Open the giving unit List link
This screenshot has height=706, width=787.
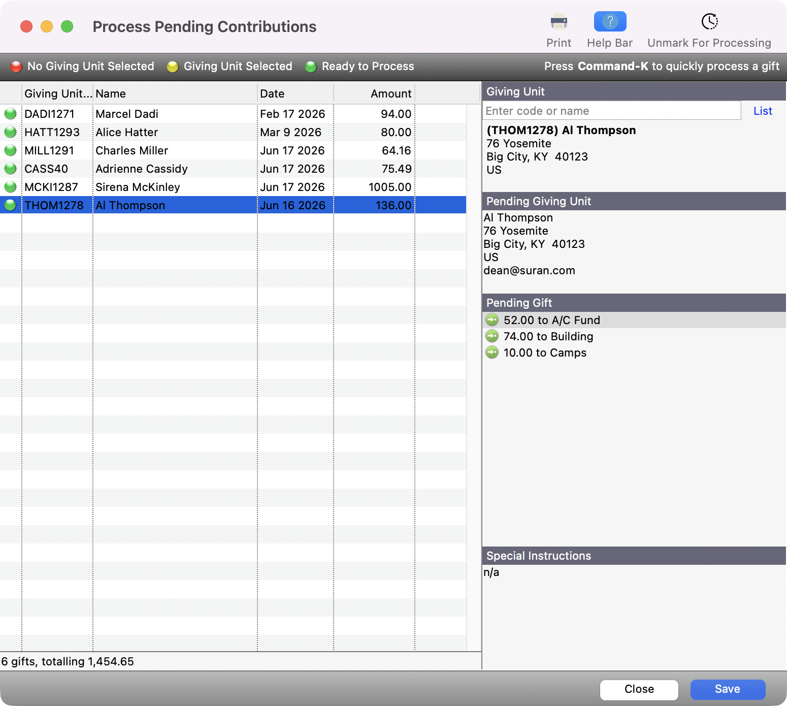click(763, 111)
